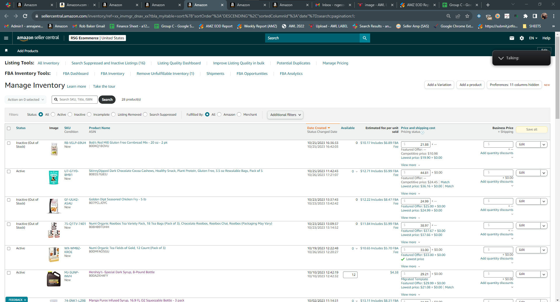Open the Amazon Seller Central logo home

[38, 38]
